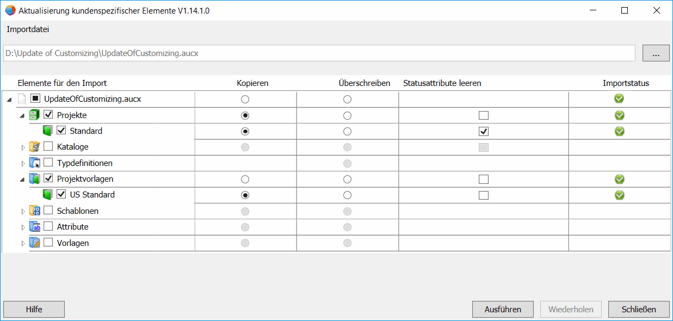Uncheck Statusattribute leeren for Standard project
The width and height of the screenshot is (673, 321).
pyautogui.click(x=484, y=131)
